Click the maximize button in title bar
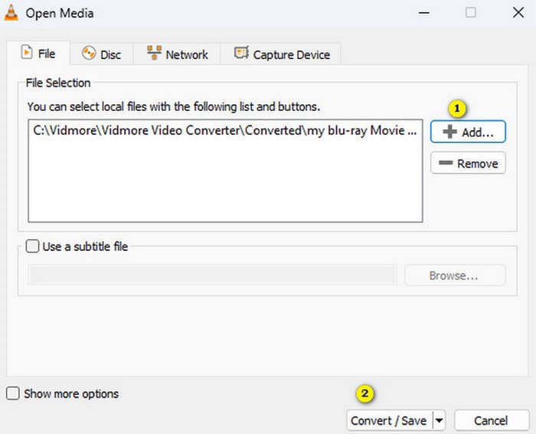 (x=471, y=13)
